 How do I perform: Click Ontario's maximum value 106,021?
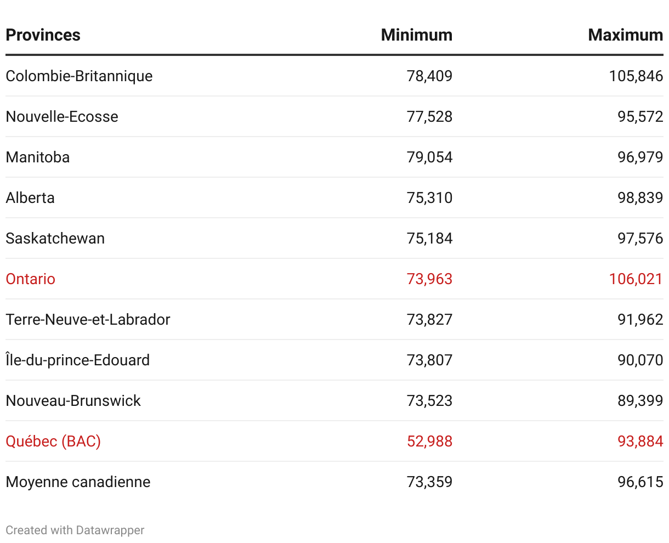[x=636, y=279]
